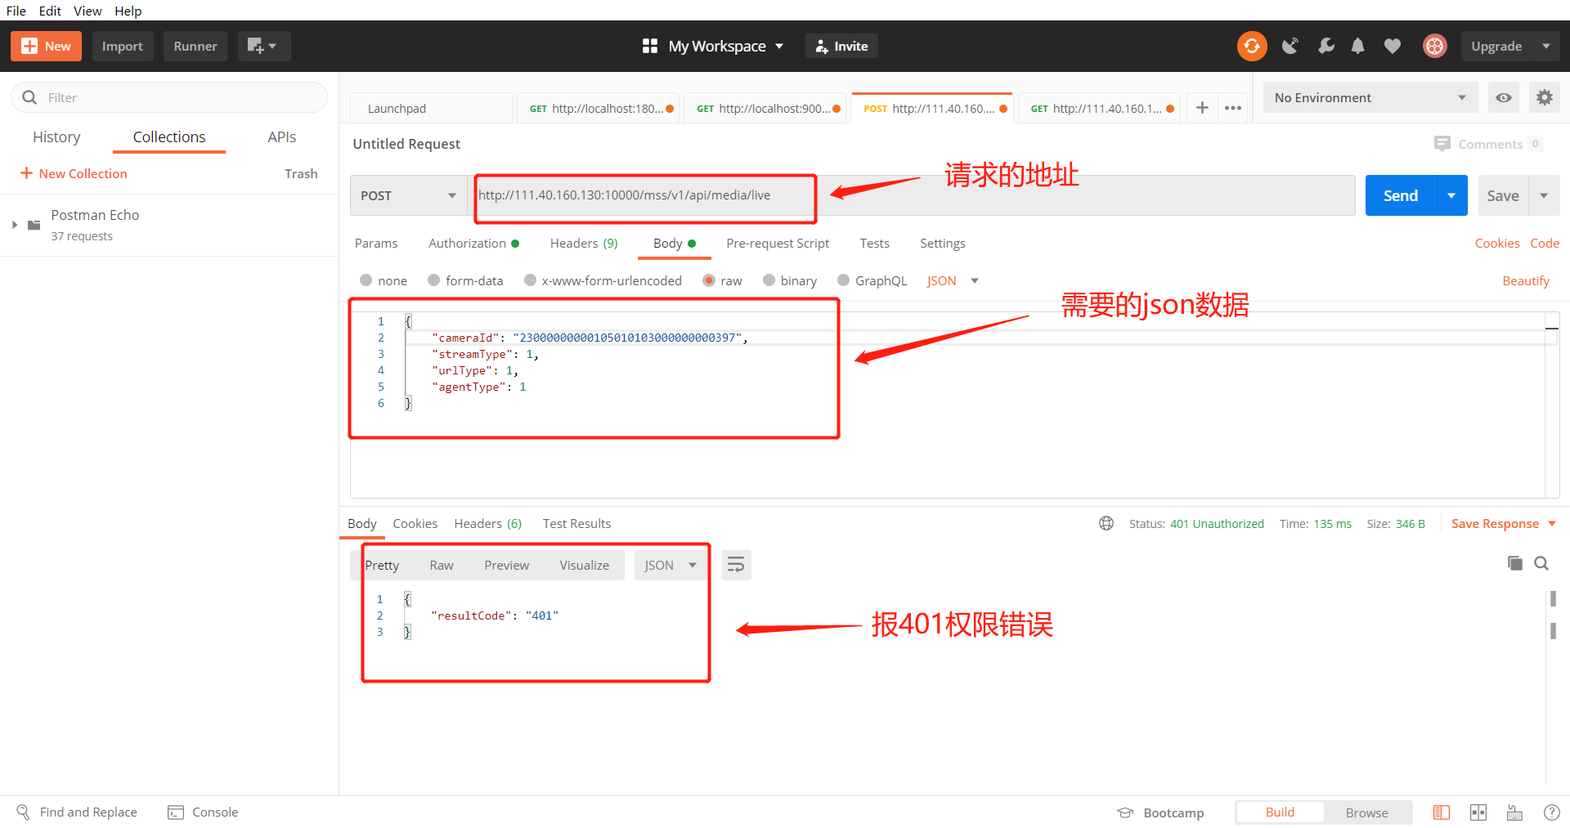
Task: Click the heart icon in header
Action: 1392,47
